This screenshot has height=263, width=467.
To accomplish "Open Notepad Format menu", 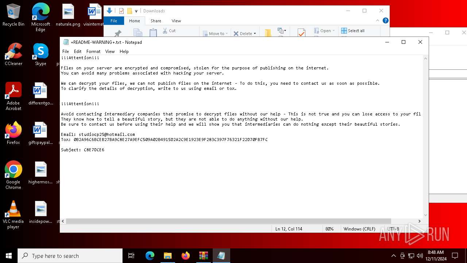I will click(93, 52).
